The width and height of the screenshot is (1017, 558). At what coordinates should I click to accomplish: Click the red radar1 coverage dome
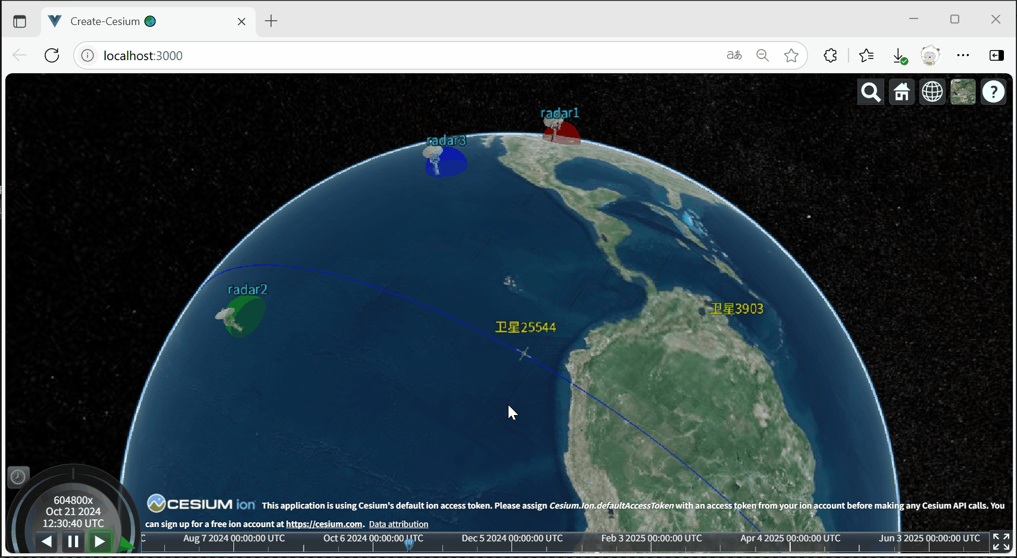[x=567, y=133]
